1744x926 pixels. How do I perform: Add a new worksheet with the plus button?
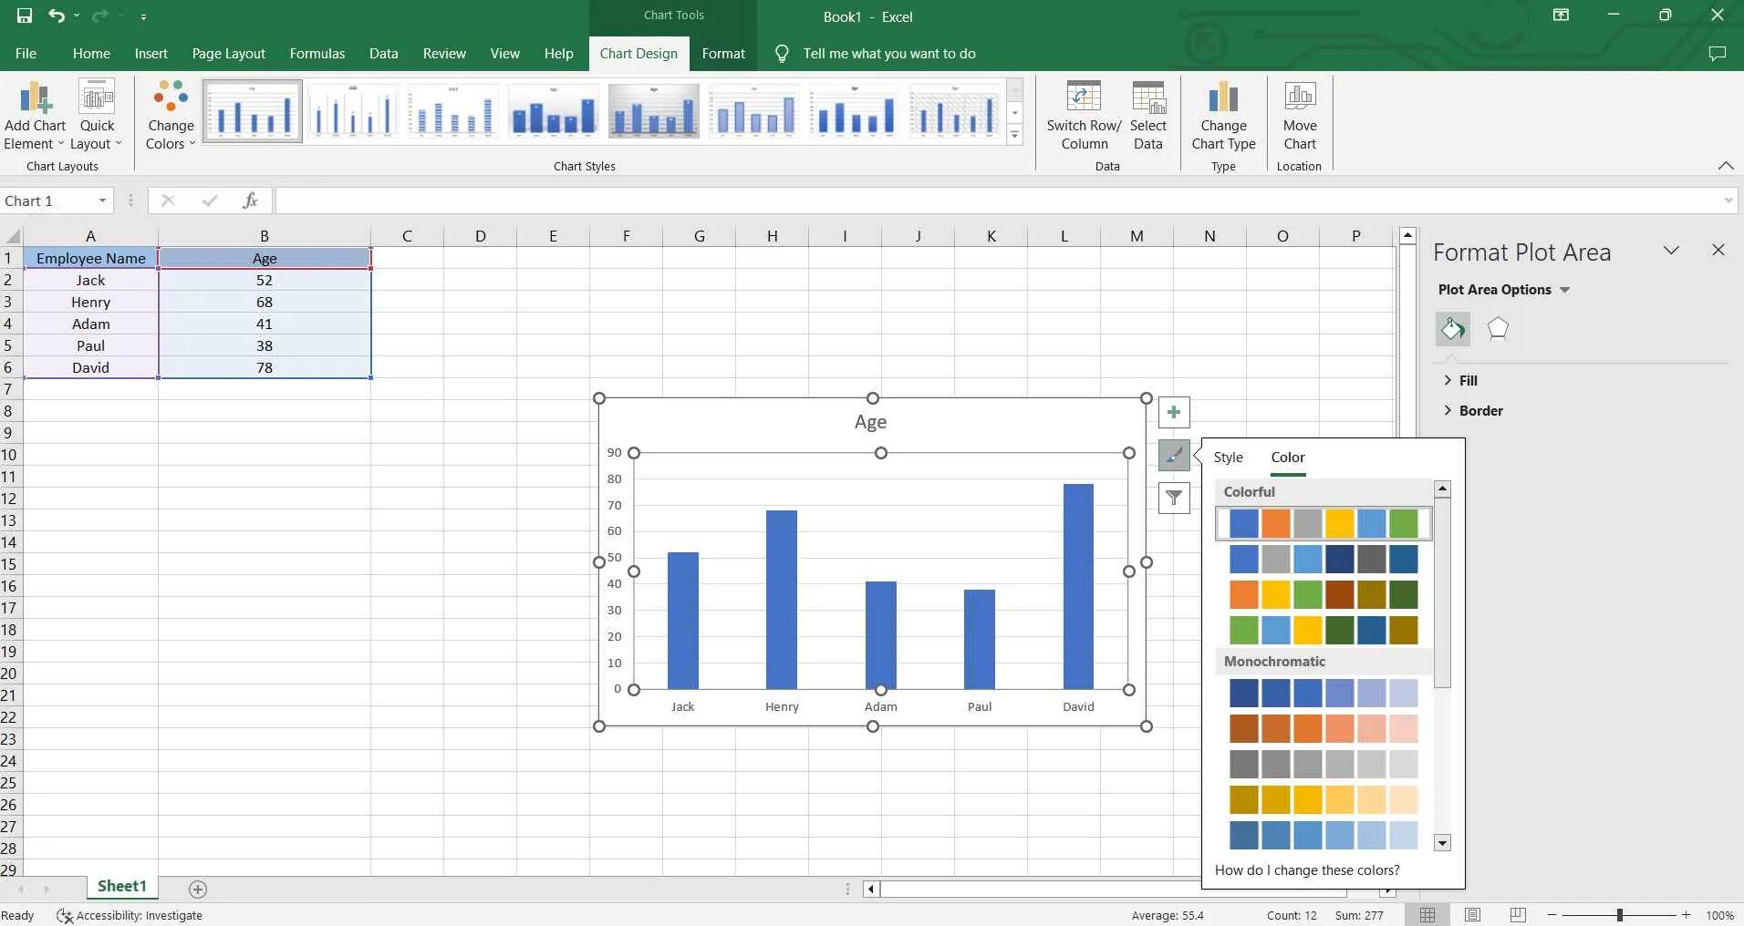point(197,889)
